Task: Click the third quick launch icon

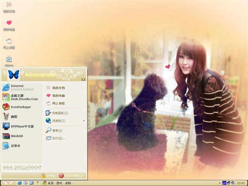Action: 32,183
